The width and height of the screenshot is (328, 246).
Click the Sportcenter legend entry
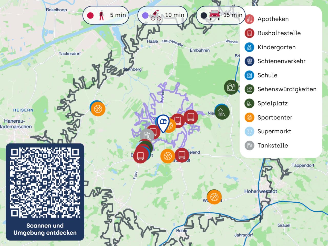point(275,117)
